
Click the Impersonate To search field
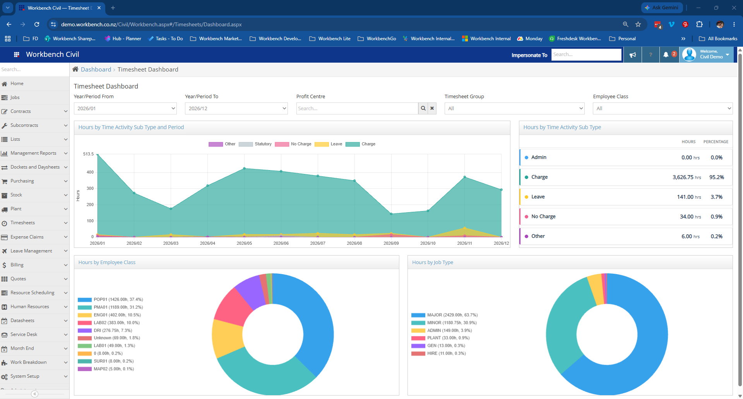coord(586,55)
